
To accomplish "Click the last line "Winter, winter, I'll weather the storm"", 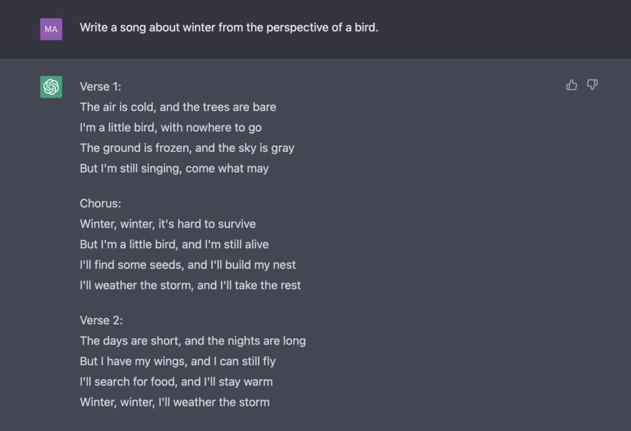I will [x=174, y=402].
